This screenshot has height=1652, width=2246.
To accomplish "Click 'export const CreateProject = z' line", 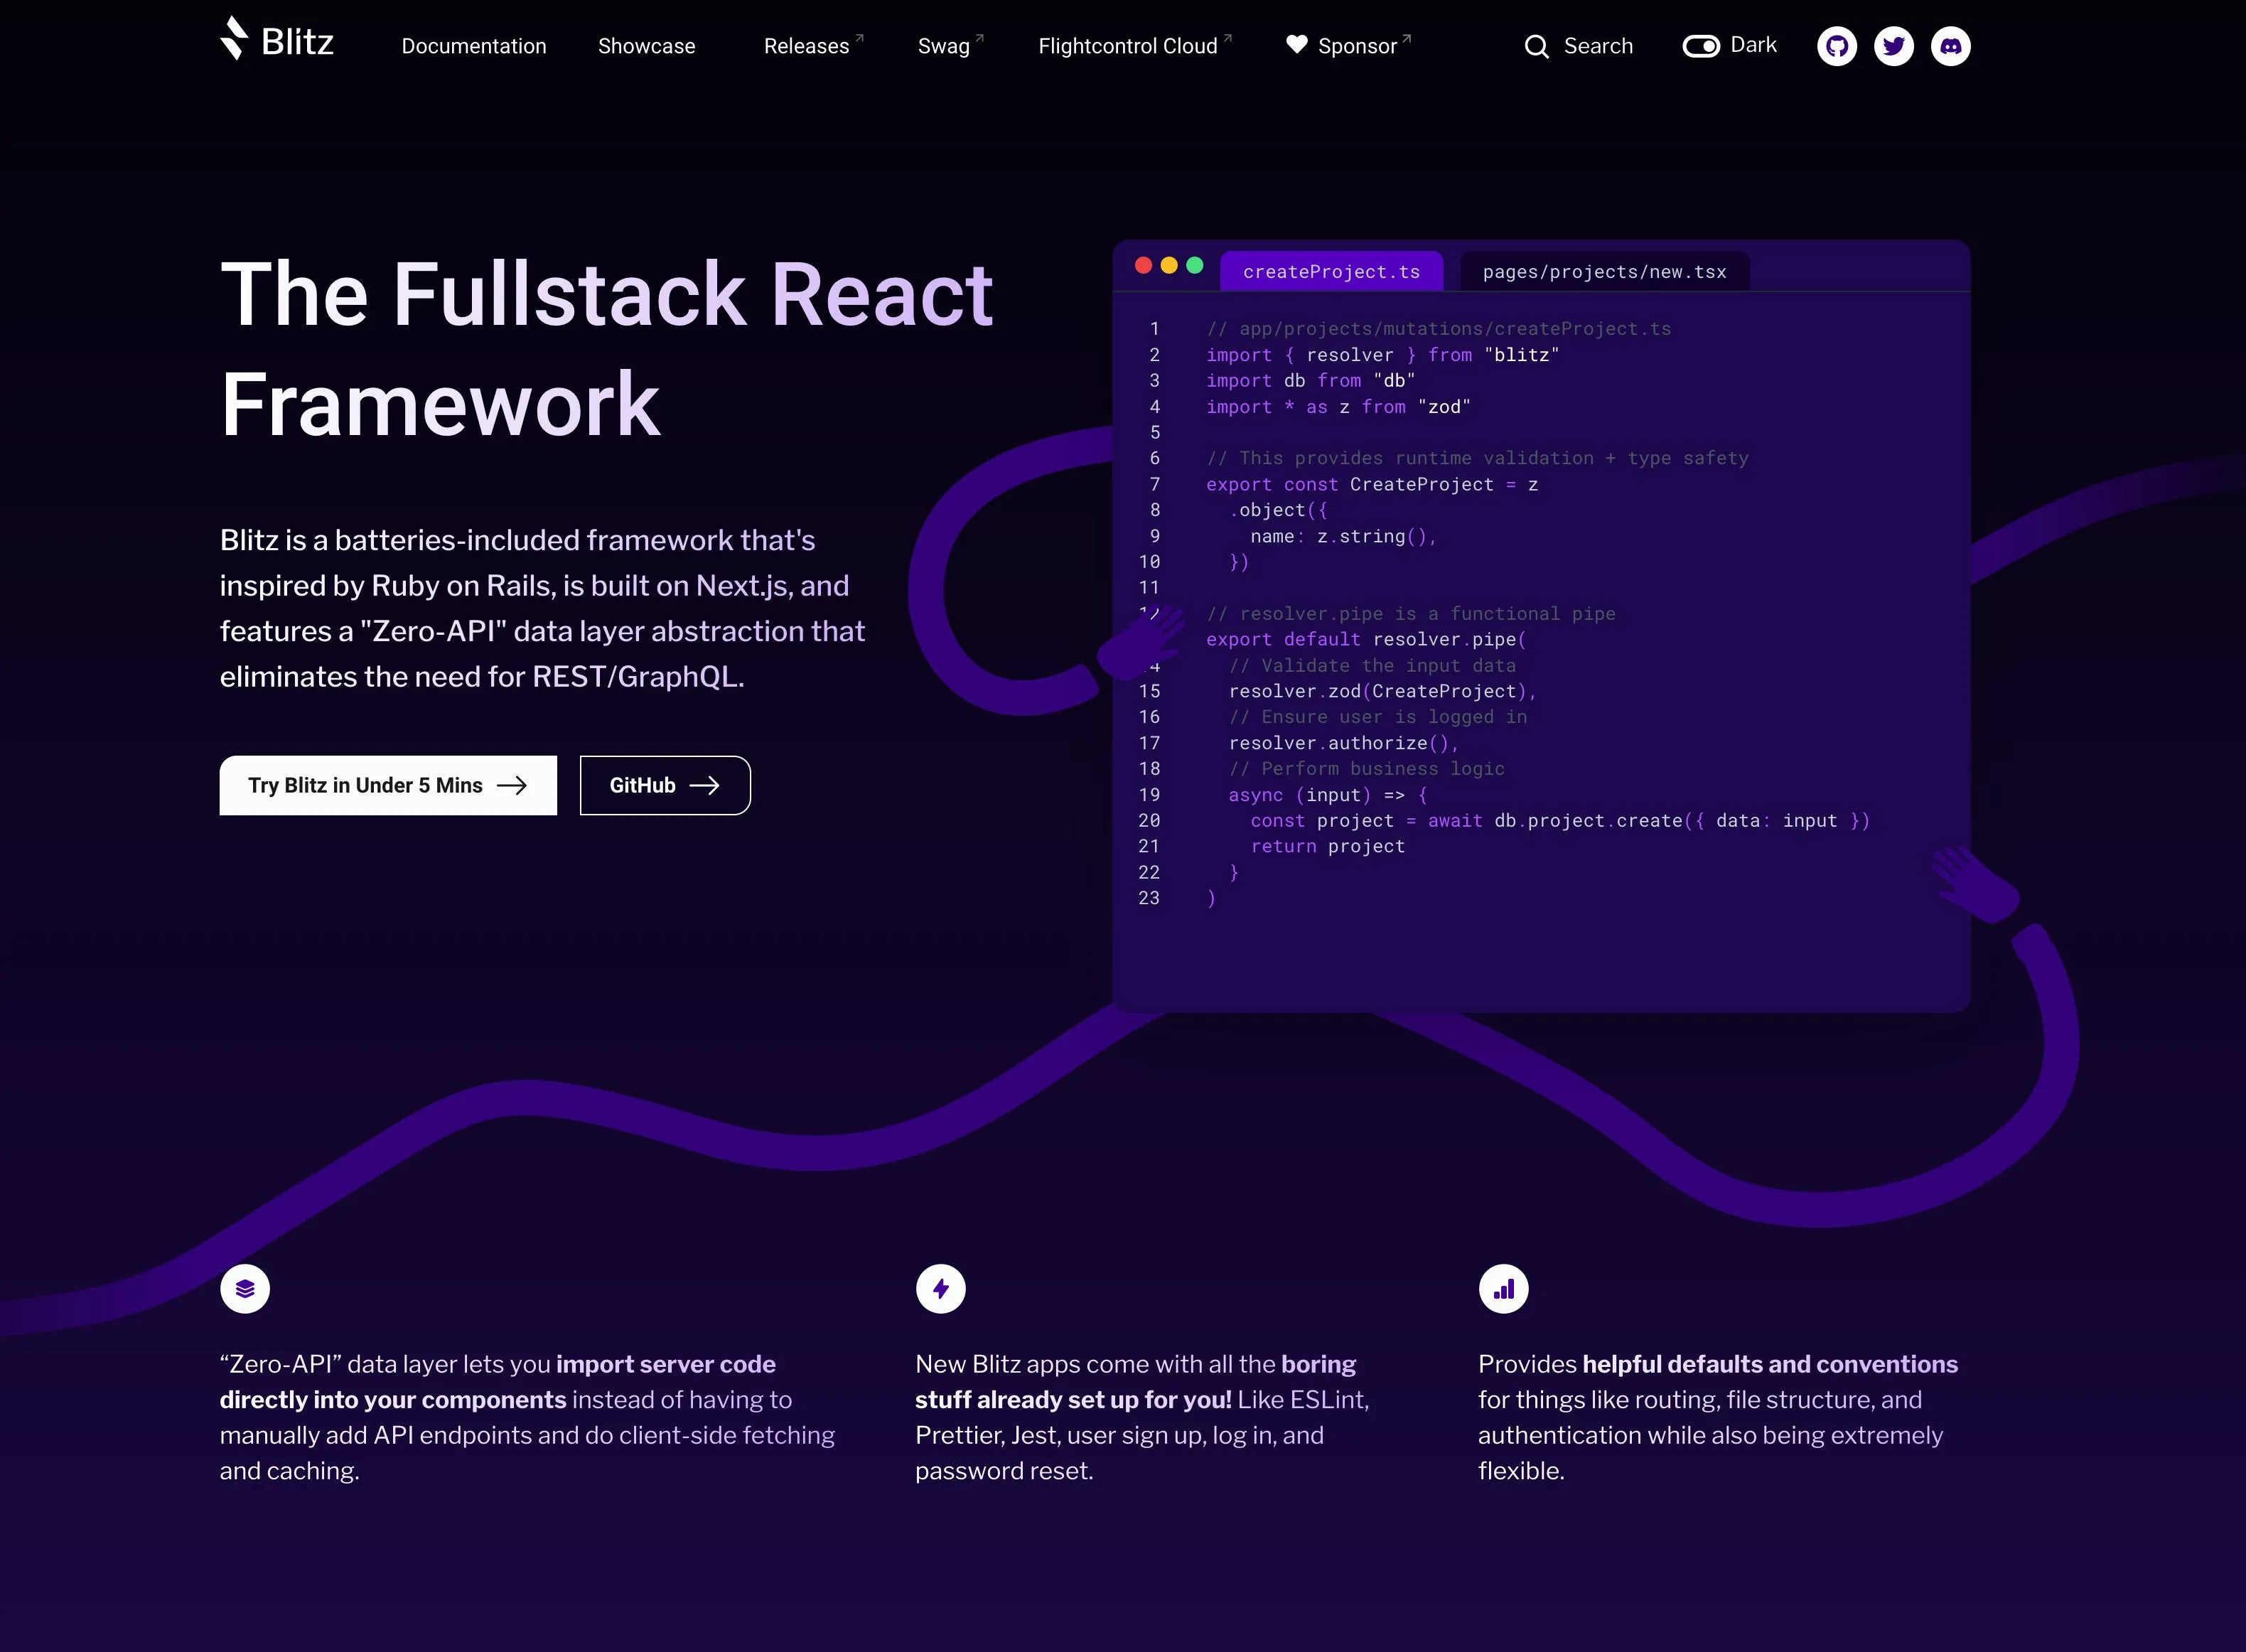I will (1371, 484).
